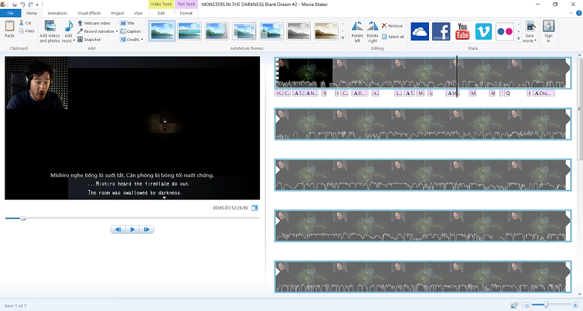Screen dimensions: 583x311
Task: Redo the last action
Action: (x=31, y=4)
